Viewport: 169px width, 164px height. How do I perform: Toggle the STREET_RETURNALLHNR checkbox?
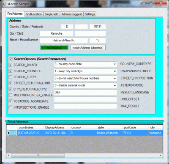click(11, 83)
